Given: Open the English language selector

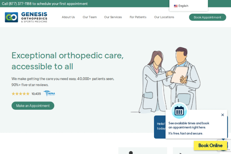Looking at the screenshot, I should click(x=183, y=6).
